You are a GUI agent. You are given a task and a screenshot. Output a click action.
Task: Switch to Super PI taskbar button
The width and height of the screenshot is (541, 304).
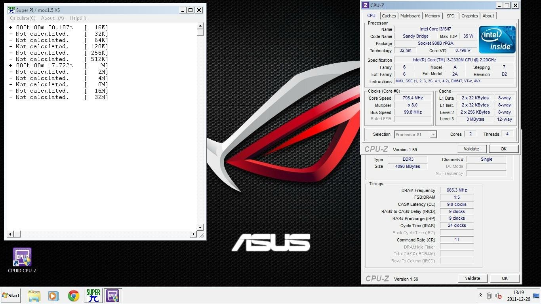pyautogui.click(x=93, y=296)
